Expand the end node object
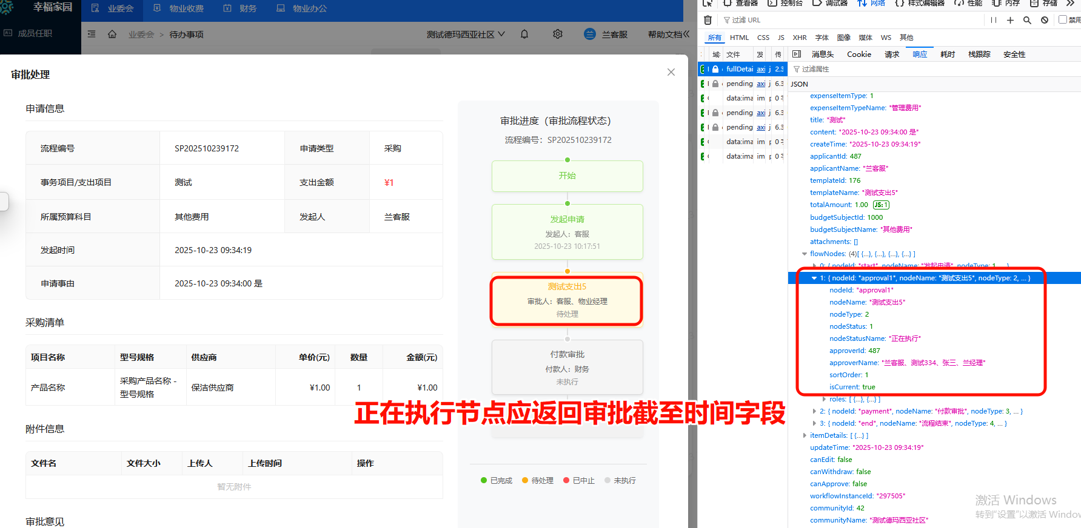This screenshot has width=1081, height=528. pos(814,423)
